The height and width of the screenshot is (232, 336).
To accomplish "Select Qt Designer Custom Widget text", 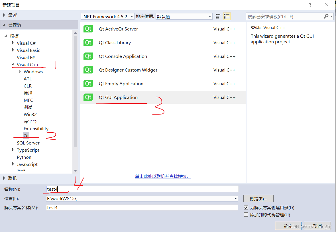I will pos(128,70).
